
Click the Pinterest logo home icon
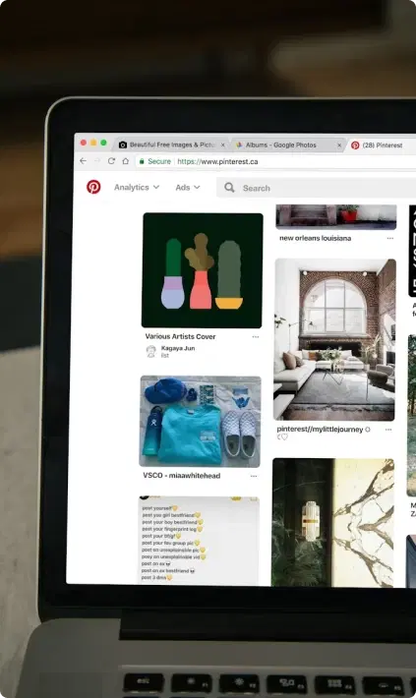click(x=93, y=187)
